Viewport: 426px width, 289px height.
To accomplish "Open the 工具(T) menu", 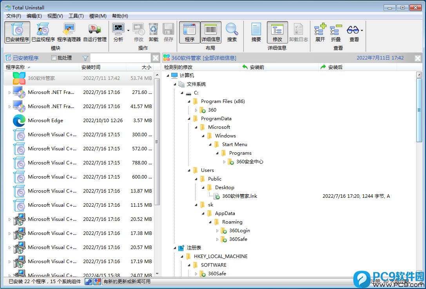I will click(76, 16).
